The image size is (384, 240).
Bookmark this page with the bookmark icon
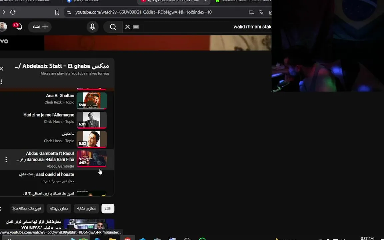point(57,12)
